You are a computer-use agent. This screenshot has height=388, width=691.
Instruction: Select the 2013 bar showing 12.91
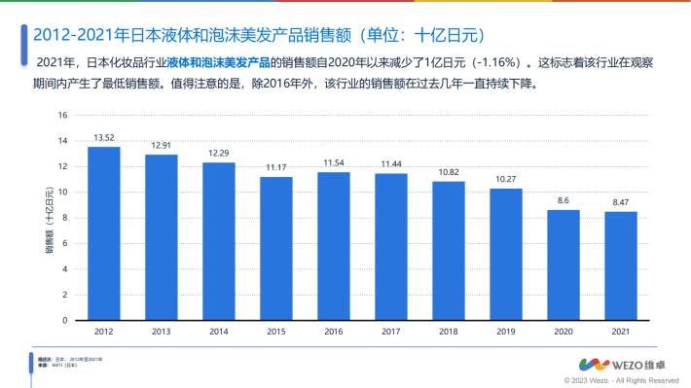coord(162,237)
